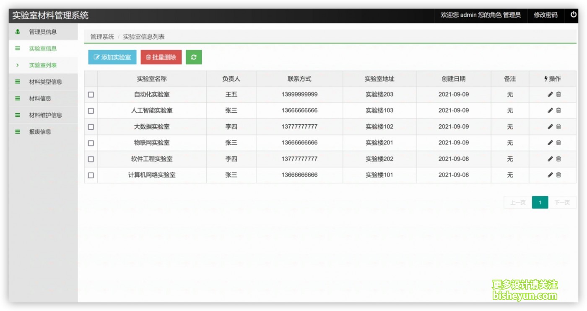Image resolution: width=587 pixels, height=311 pixels.
Task: Open 管理员信息 in the sidebar
Action: (x=43, y=32)
